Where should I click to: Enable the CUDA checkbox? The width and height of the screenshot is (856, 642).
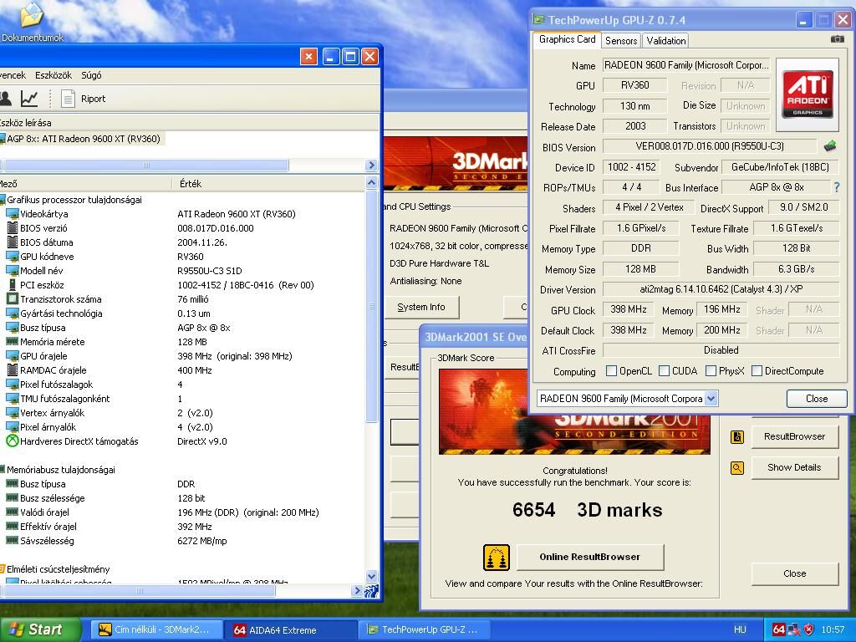pos(664,371)
